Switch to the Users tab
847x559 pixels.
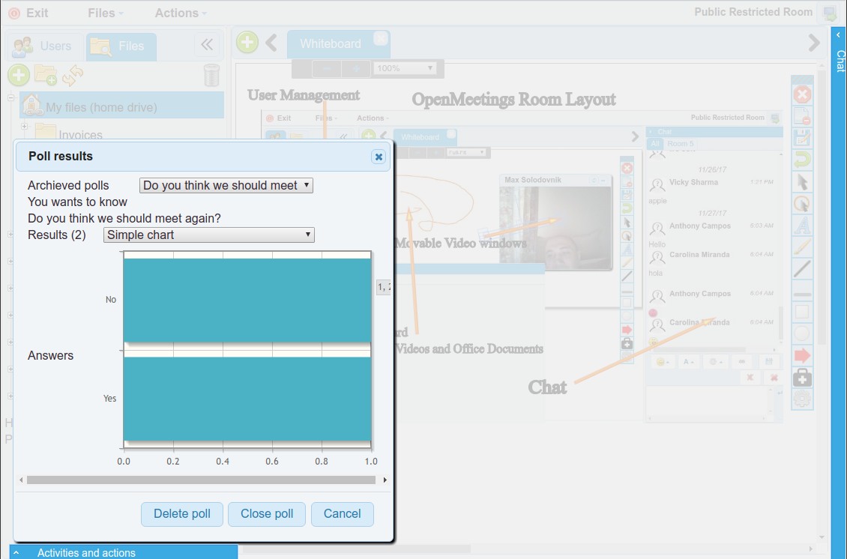43,46
